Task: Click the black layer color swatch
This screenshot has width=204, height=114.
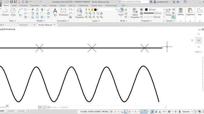Action: click(95, 9)
